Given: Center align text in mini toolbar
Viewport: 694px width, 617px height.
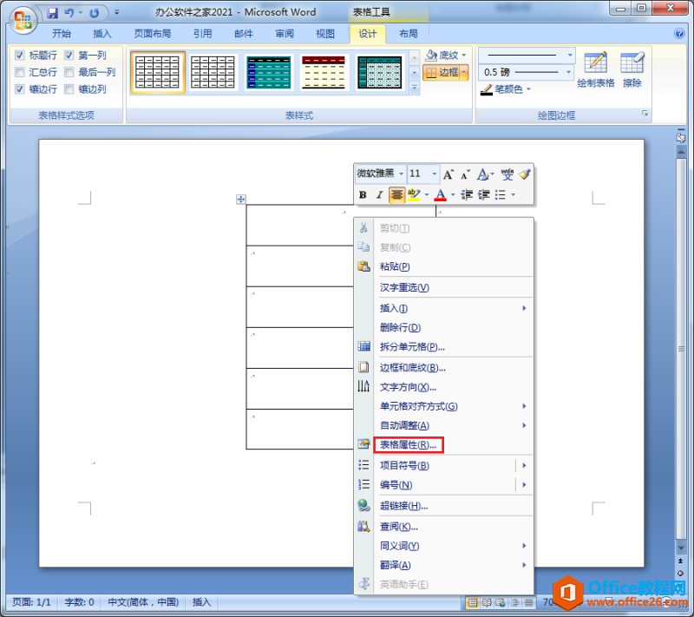Looking at the screenshot, I should pos(396,194).
